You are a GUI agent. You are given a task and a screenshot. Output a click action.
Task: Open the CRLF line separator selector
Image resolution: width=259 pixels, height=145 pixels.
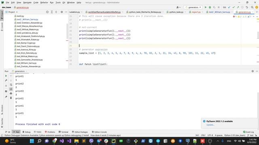coord(203,135)
